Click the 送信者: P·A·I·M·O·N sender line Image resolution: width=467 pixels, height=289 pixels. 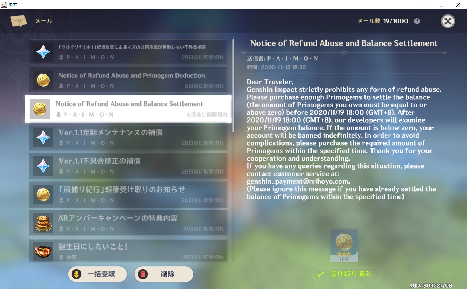(x=282, y=58)
